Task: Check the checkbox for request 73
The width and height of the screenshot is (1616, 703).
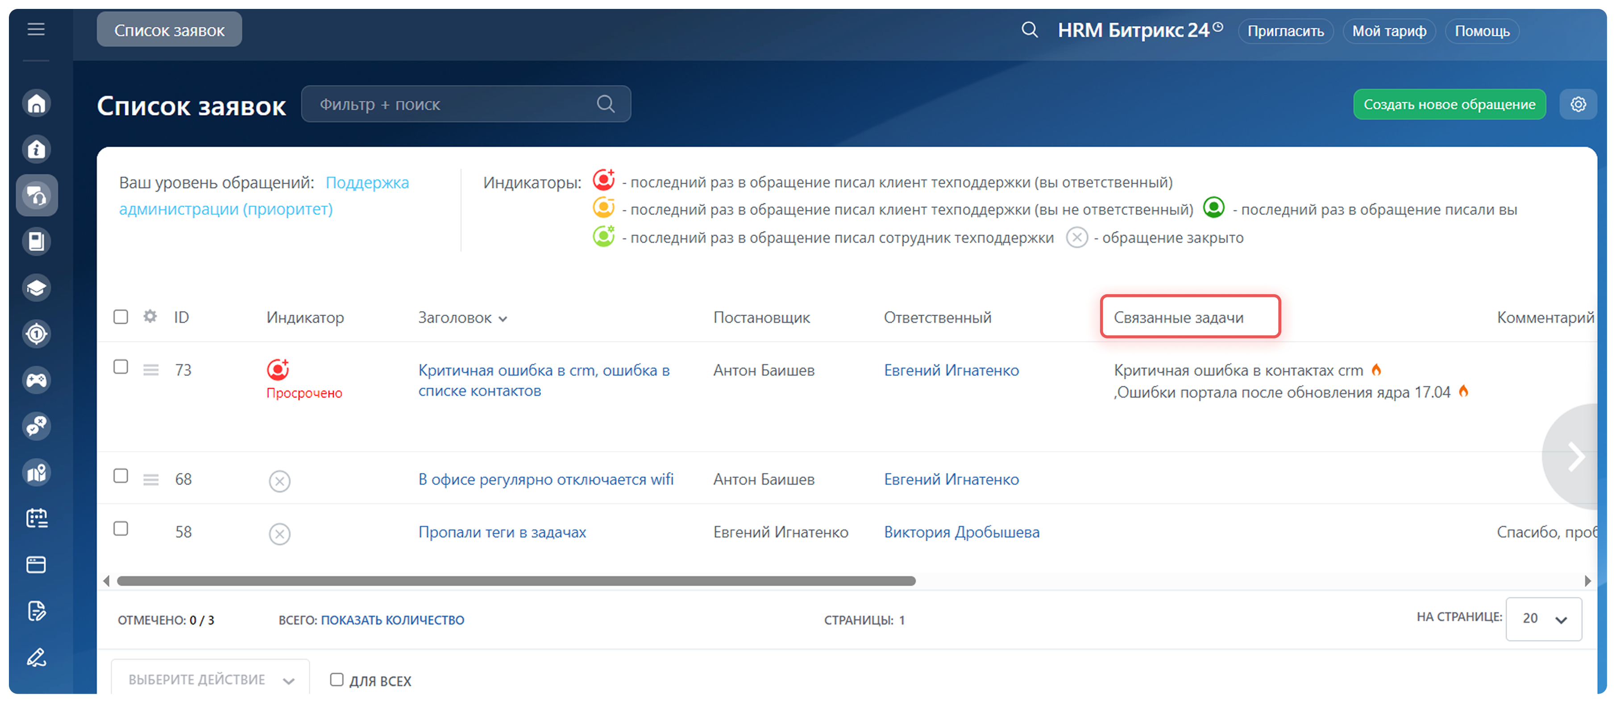Action: coord(121,366)
